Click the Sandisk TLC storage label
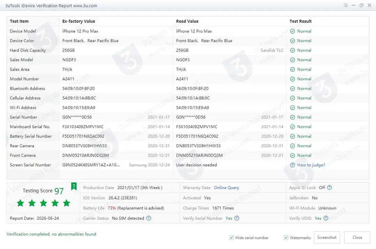Screen dimensions: 376x249 tap(272, 50)
